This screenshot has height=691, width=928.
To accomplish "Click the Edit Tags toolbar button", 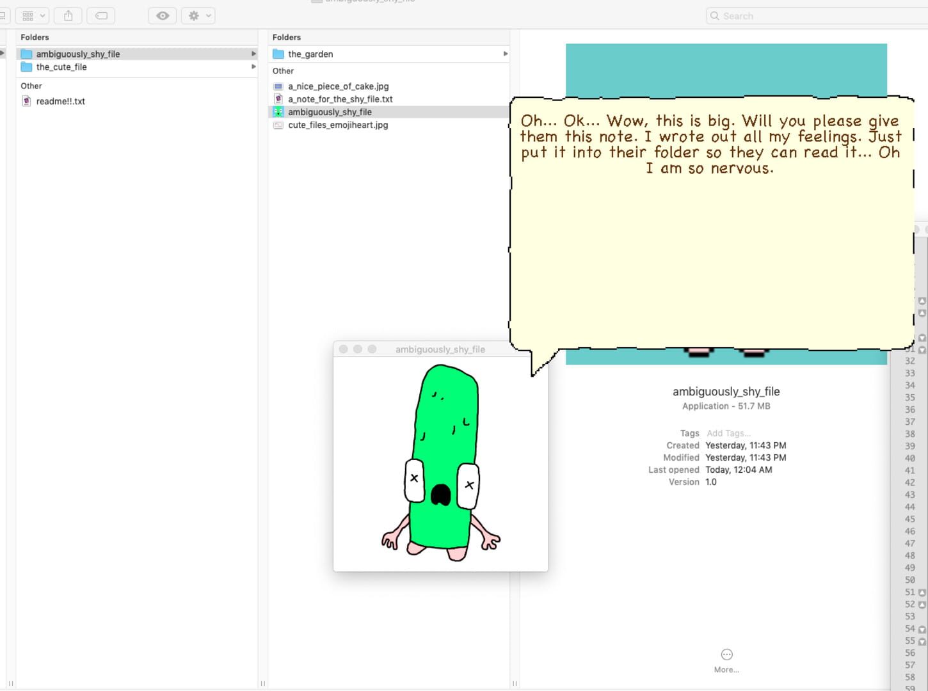I will [x=101, y=16].
